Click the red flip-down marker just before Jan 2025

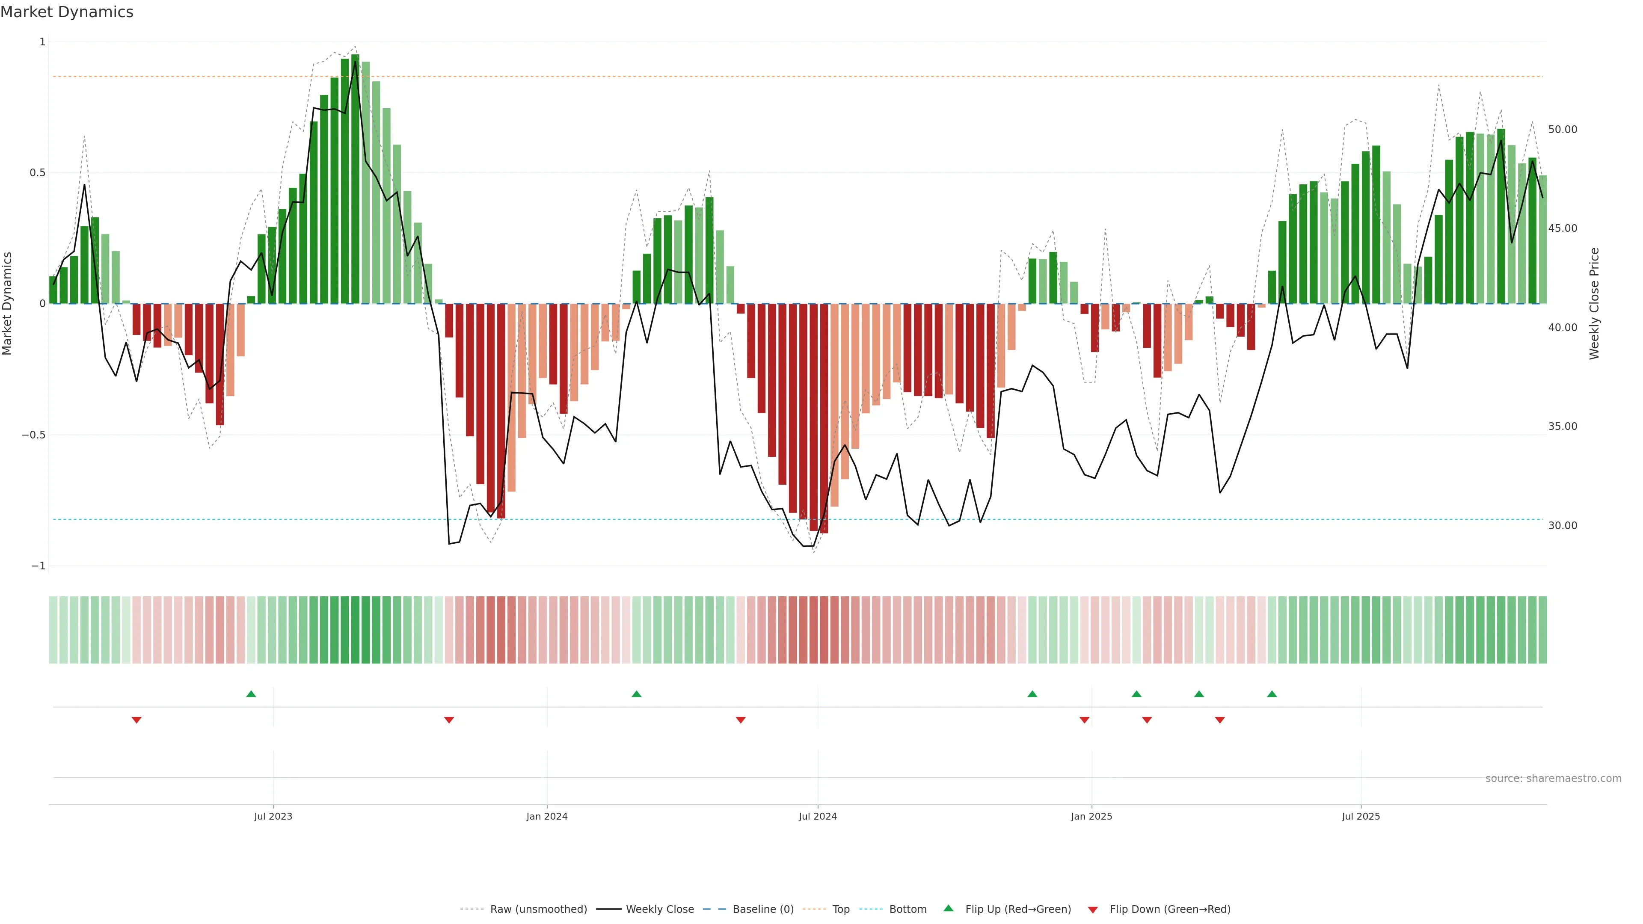[x=1084, y=720]
